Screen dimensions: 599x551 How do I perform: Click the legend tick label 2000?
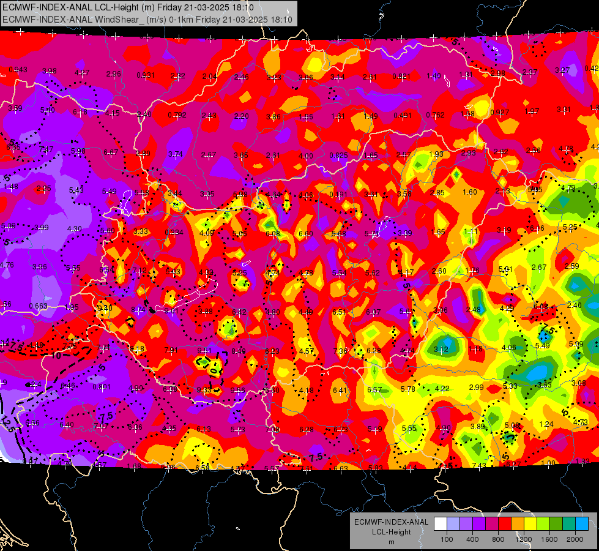pyautogui.click(x=575, y=539)
